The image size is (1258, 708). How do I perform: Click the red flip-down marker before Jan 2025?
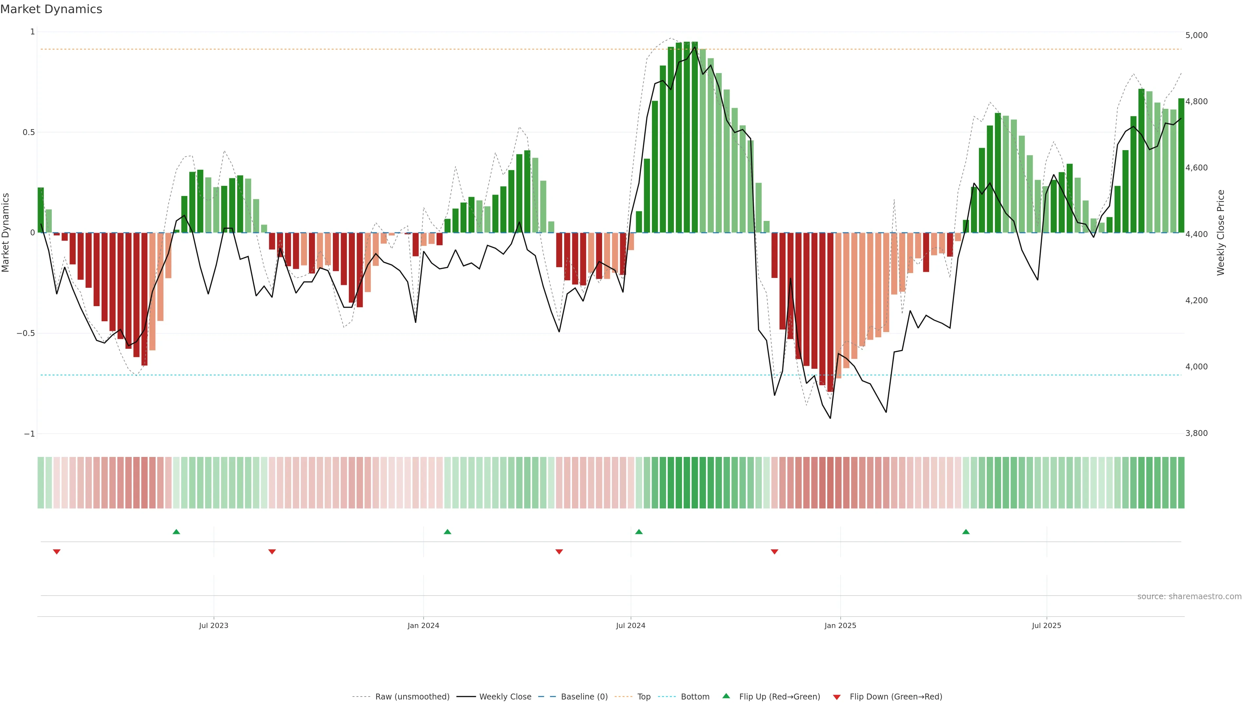pos(774,552)
